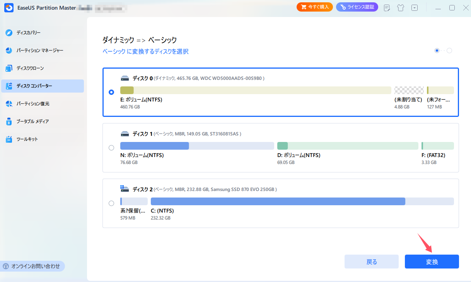
Task: Select ディスク 1 (ST3160815AS)
Action: (111, 147)
